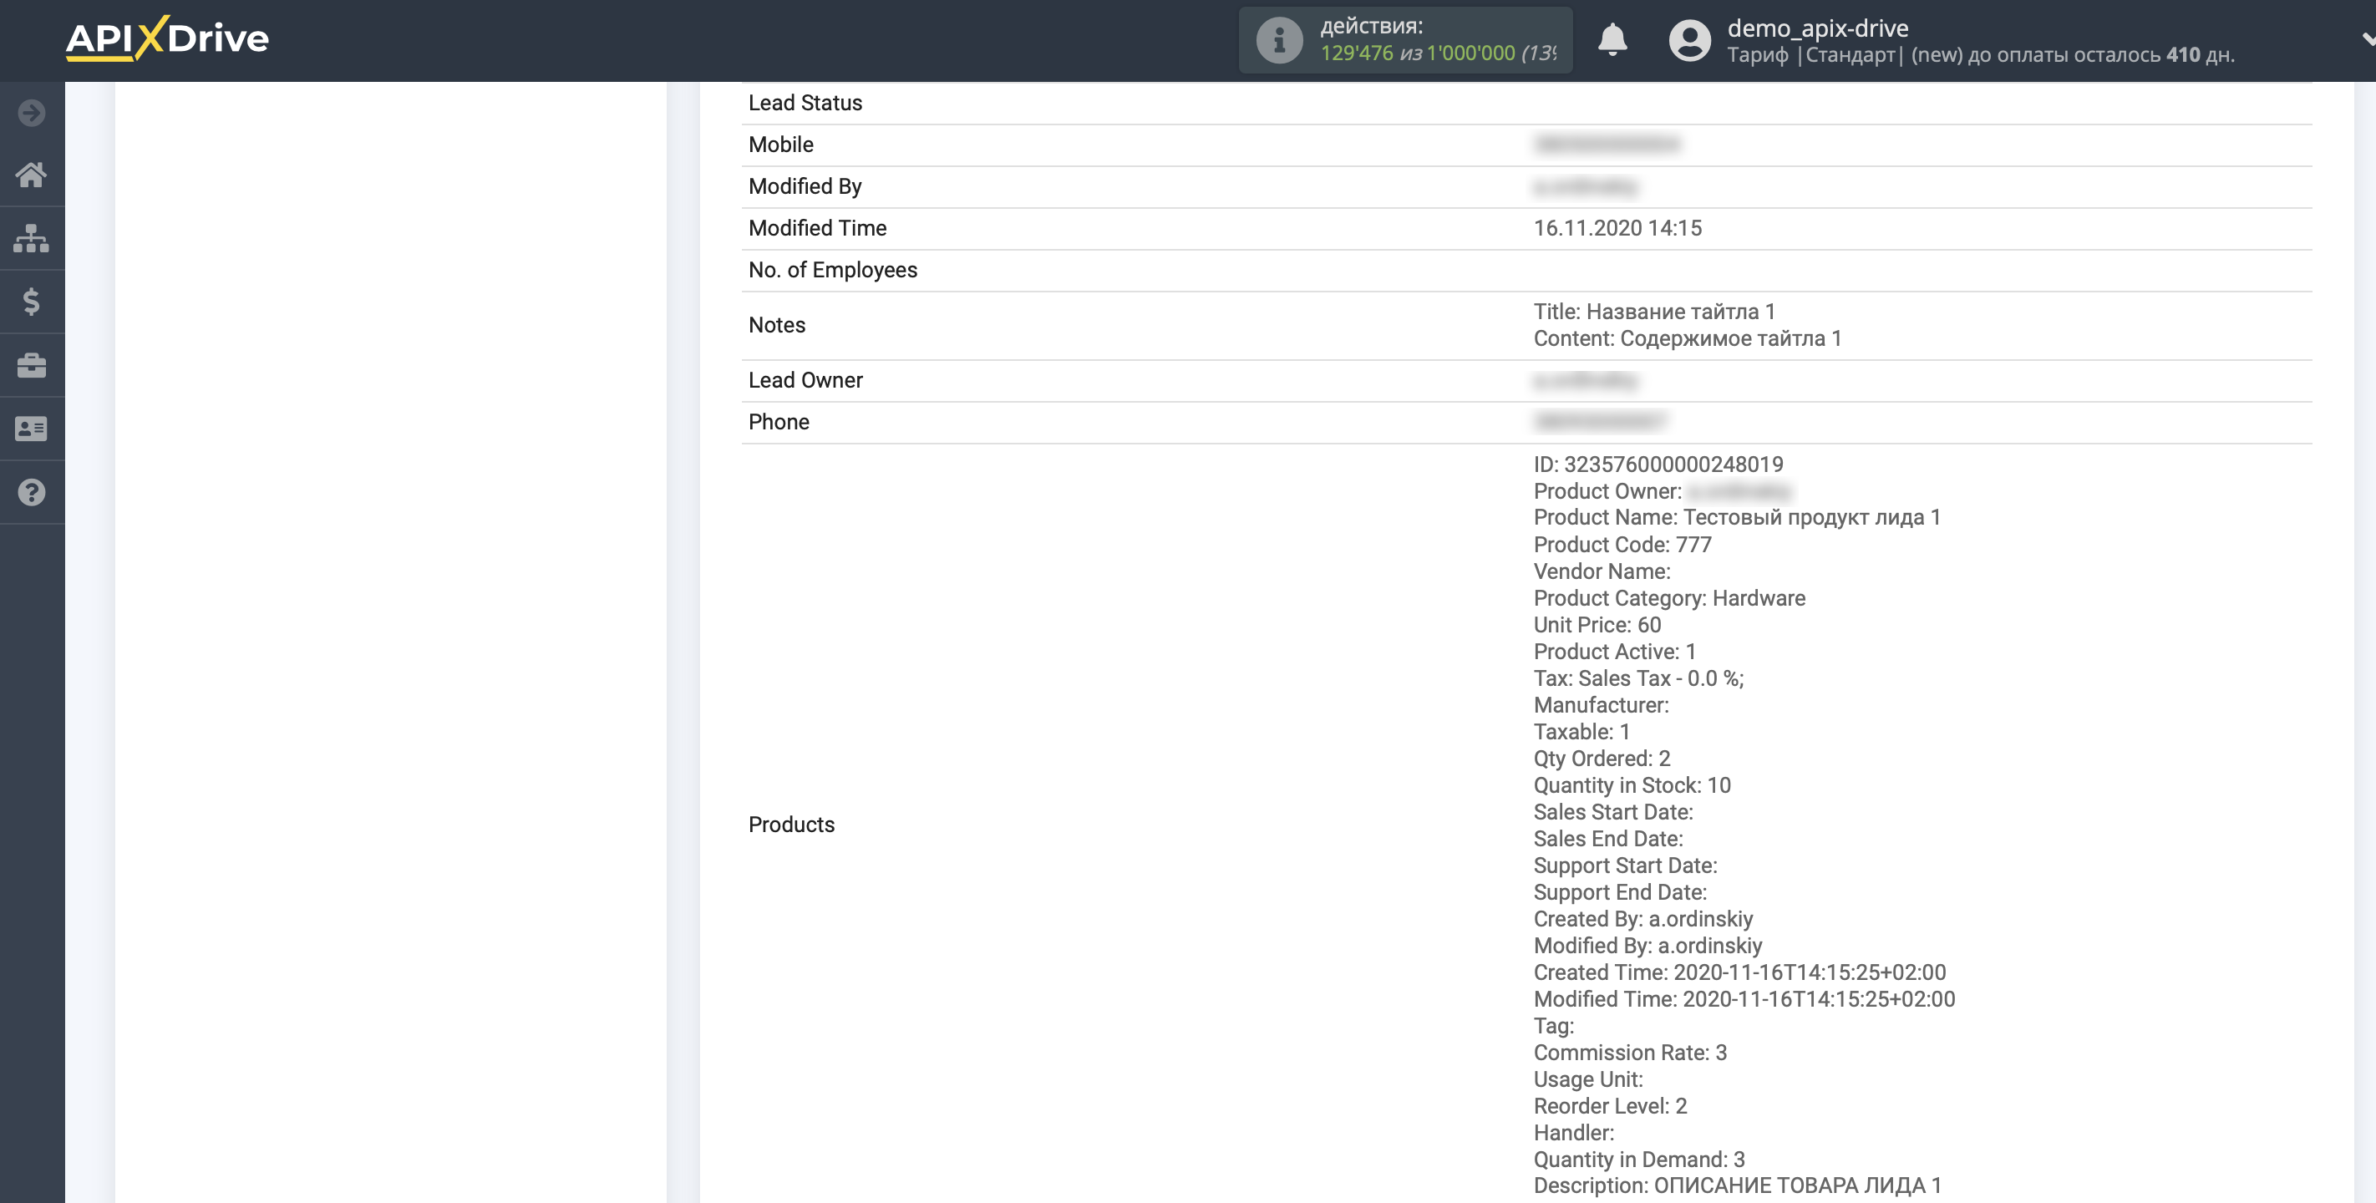Click the Vendor Name line
The height and width of the screenshot is (1203, 2376).
1602,571
